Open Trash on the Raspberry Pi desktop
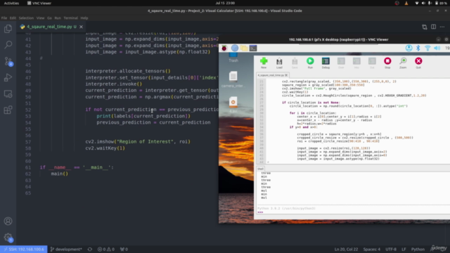Viewport: 450px width, 253px height. click(233, 57)
